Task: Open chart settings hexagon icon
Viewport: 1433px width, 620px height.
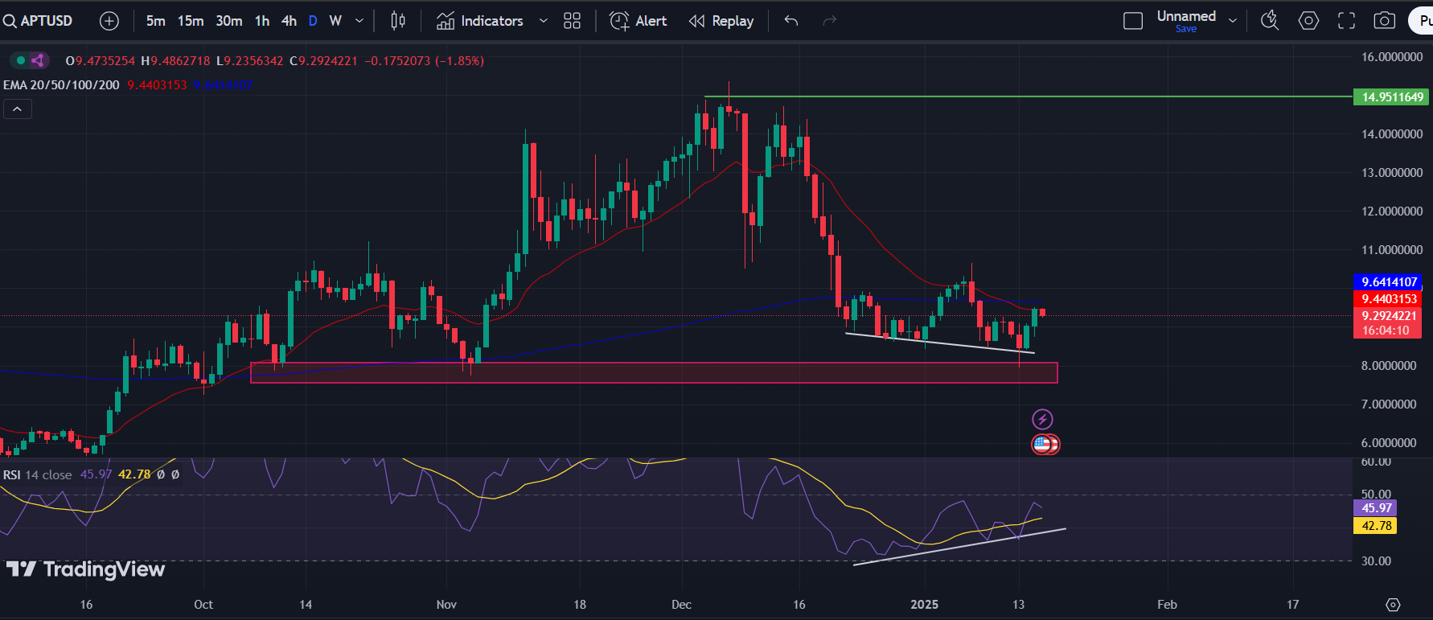Action: coord(1308,21)
